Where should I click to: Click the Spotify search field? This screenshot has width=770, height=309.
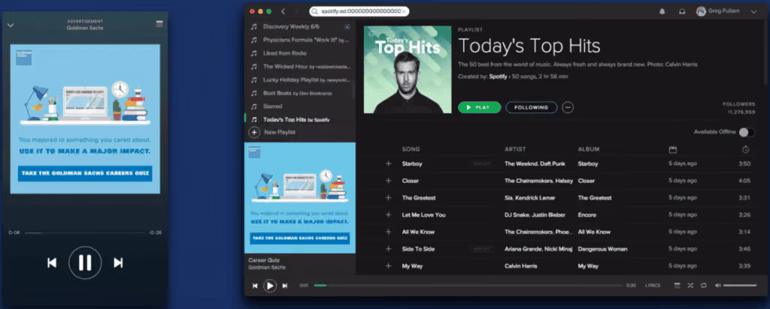click(x=359, y=11)
